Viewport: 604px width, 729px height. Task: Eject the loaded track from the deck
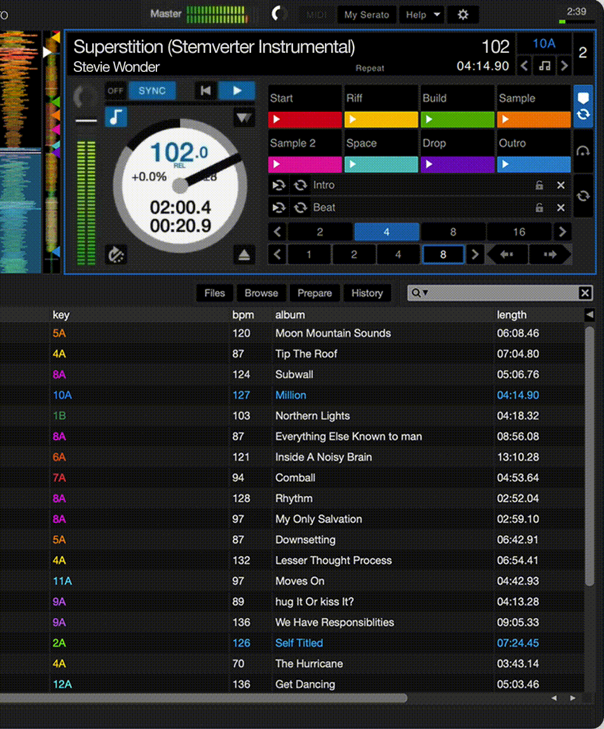pyautogui.click(x=244, y=254)
